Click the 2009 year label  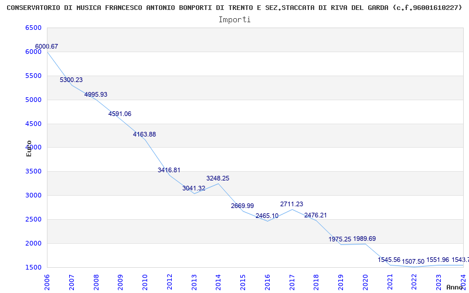[121, 282]
